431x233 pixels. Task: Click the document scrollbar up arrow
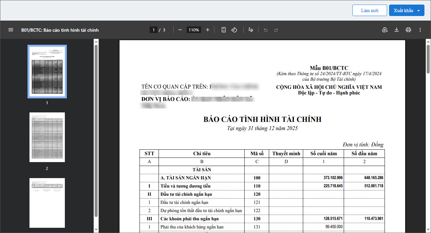[x=428, y=42]
